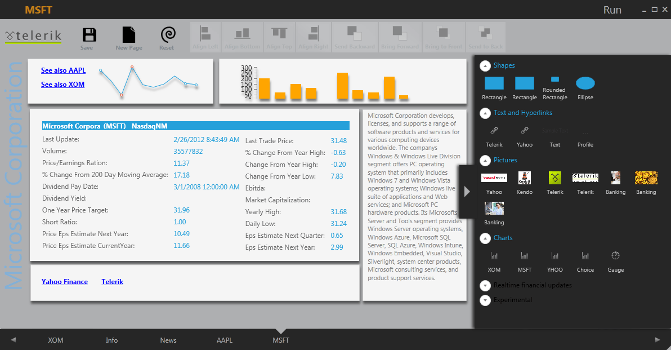Switch to the AAPL page tab
This screenshot has width=671, height=350.
[x=225, y=340]
